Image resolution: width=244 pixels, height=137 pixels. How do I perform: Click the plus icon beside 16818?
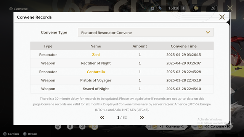[183, 8]
